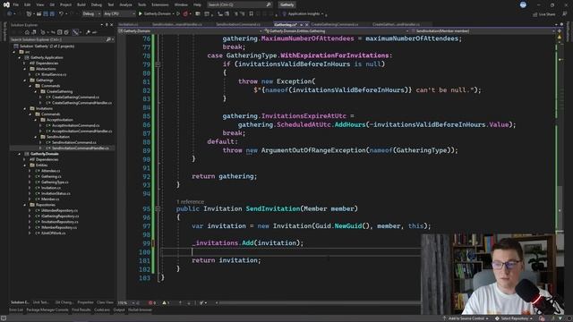This screenshot has width=573, height=322.
Task: Close the Solution Explorer panel
Action: point(112,25)
